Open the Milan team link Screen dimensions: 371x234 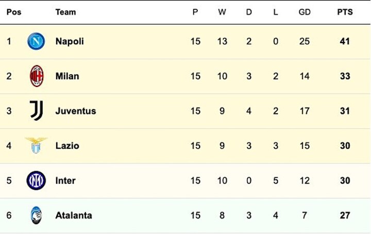68,76
